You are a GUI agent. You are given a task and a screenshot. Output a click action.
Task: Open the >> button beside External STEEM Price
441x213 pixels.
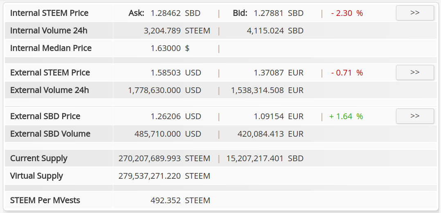tap(414, 73)
